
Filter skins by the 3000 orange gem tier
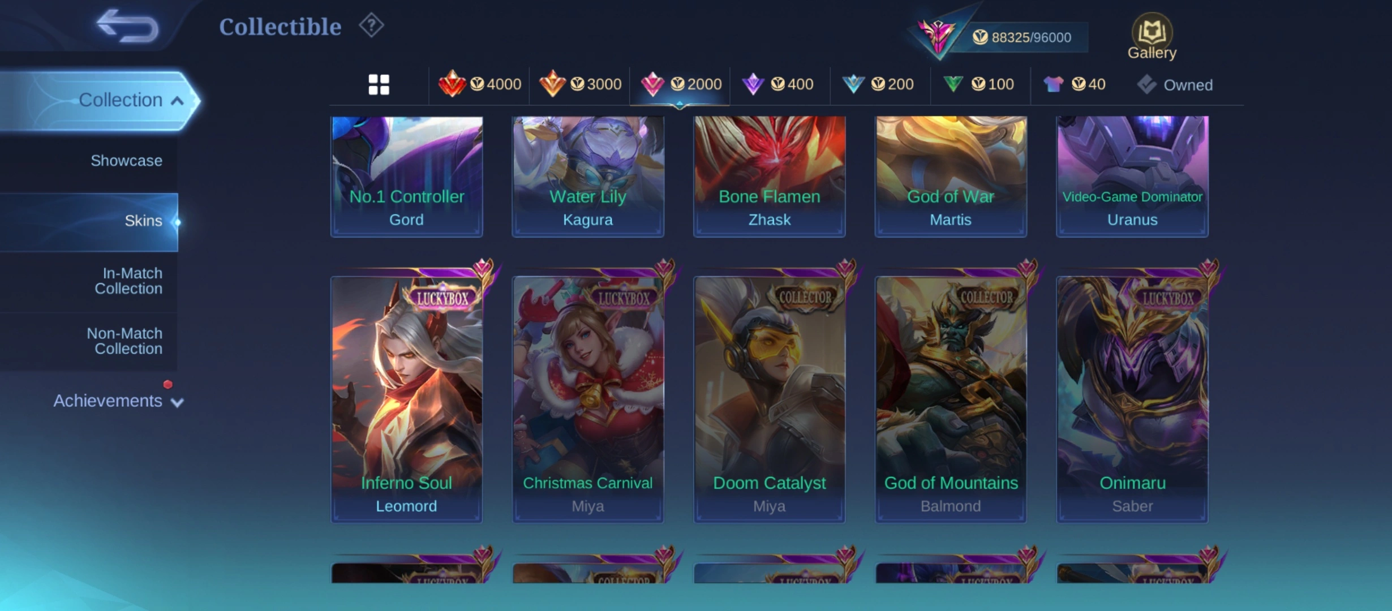pyautogui.click(x=580, y=84)
